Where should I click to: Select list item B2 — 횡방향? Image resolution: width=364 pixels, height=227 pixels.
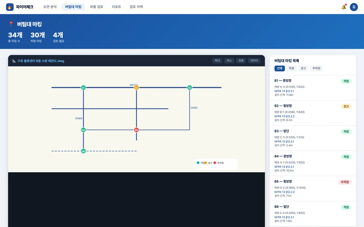(x=313, y=113)
